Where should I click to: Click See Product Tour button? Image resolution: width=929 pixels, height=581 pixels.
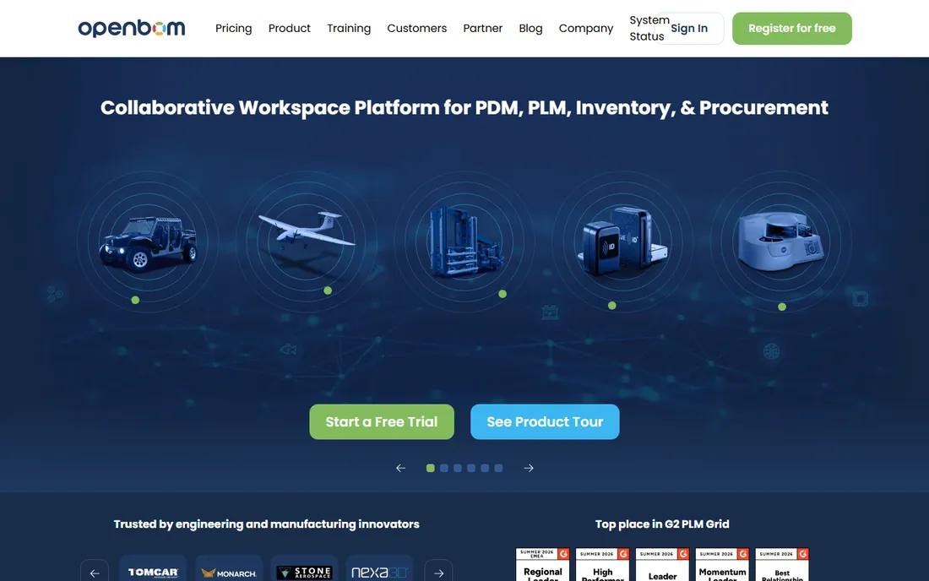click(x=545, y=421)
